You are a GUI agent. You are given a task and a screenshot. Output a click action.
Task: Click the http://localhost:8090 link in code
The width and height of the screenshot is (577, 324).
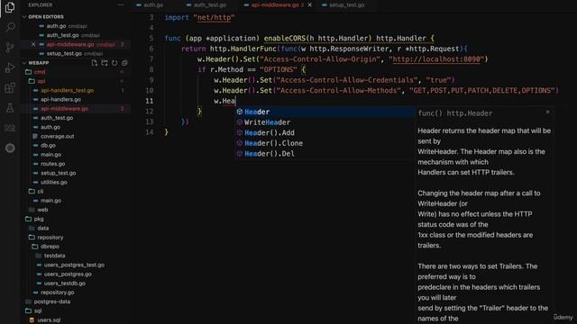[436, 59]
